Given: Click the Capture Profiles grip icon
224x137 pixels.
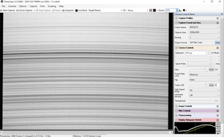Looking at the screenshot, I should (x=218, y=18).
